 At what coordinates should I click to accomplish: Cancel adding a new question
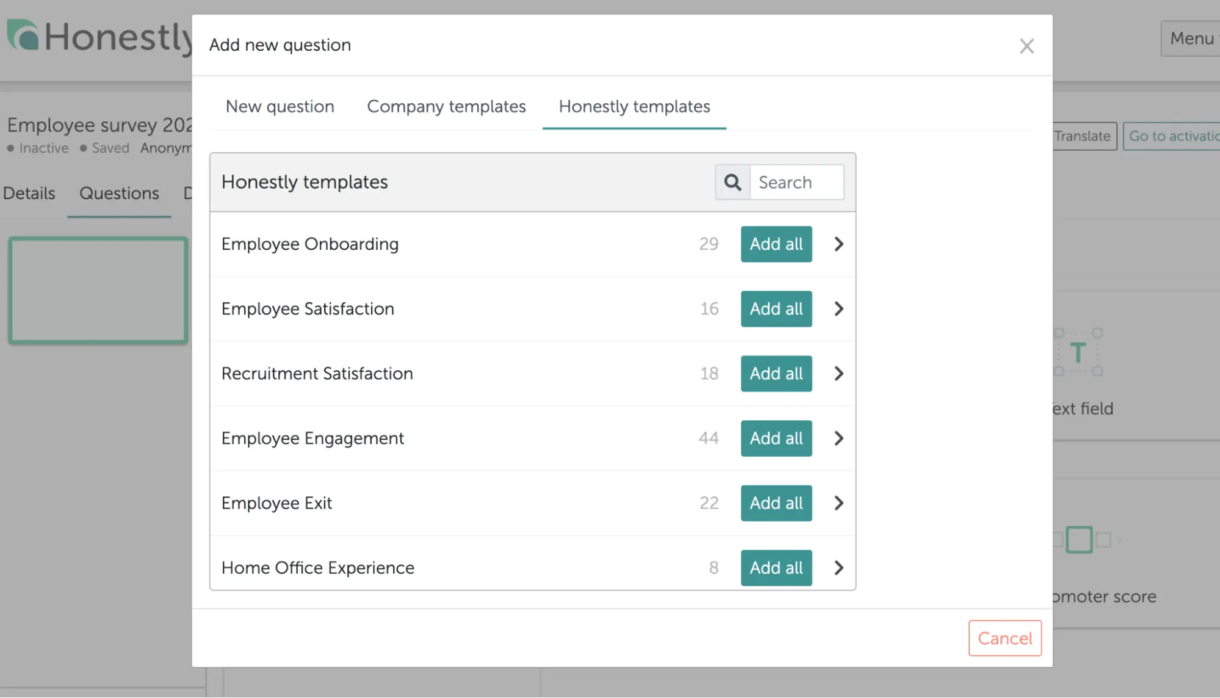click(x=1005, y=638)
